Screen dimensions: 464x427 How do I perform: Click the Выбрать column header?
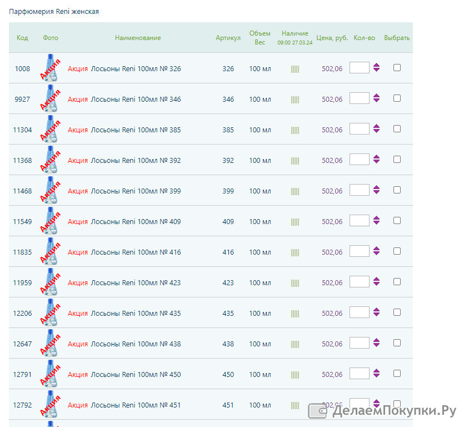click(397, 38)
